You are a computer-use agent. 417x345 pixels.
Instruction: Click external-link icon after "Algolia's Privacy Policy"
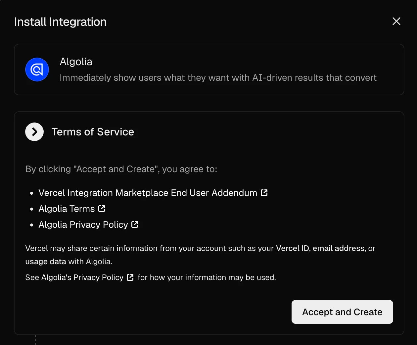(x=130, y=277)
